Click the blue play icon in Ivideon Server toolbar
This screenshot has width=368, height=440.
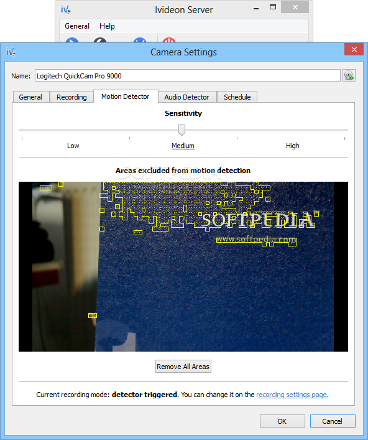(72, 40)
